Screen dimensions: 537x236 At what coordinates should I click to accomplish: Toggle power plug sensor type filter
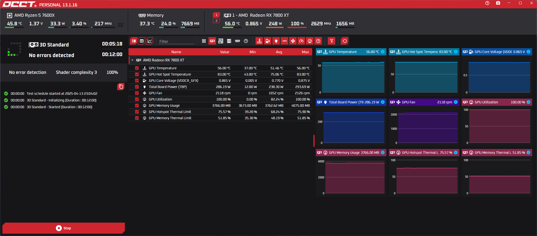276,41
